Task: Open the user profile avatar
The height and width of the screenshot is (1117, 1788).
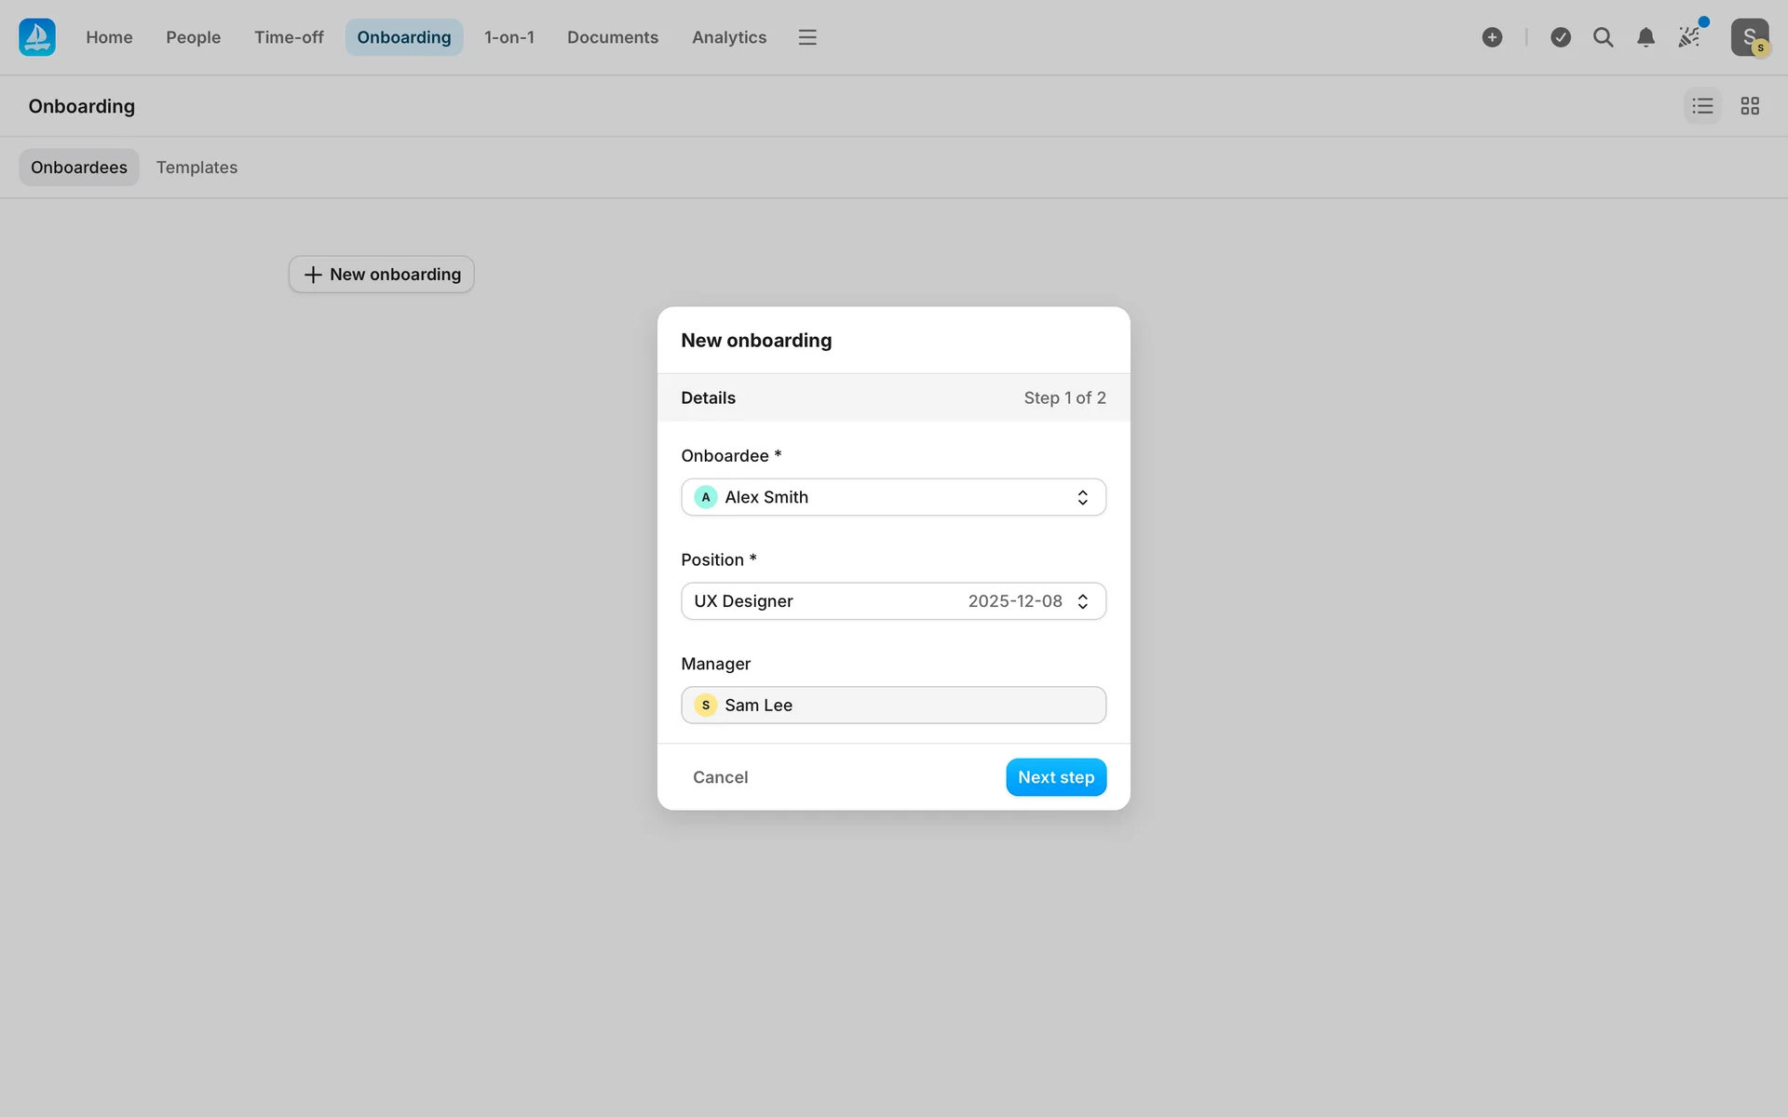Action: tap(1749, 37)
